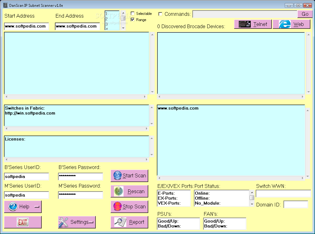Viewport: 315px width, 234px height.
Task: Uncheck the Range checkbox
Action: pos(132,19)
